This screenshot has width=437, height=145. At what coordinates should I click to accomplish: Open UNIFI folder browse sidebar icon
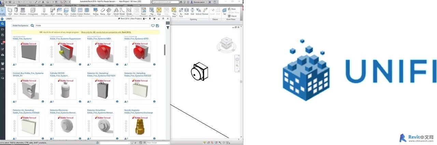tap(2, 29)
